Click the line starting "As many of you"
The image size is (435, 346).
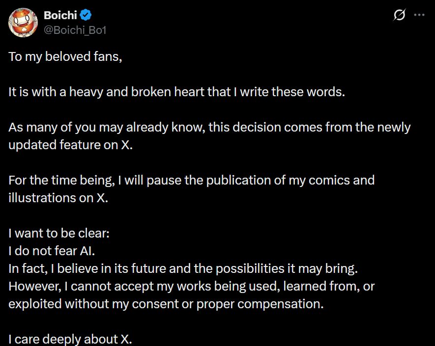209,128
